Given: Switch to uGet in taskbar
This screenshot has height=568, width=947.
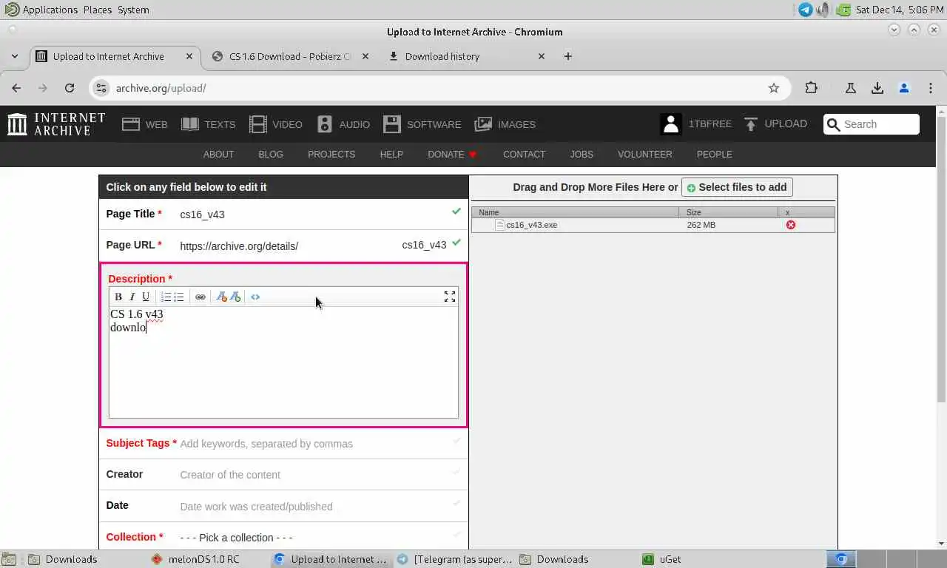Looking at the screenshot, I should 663,559.
